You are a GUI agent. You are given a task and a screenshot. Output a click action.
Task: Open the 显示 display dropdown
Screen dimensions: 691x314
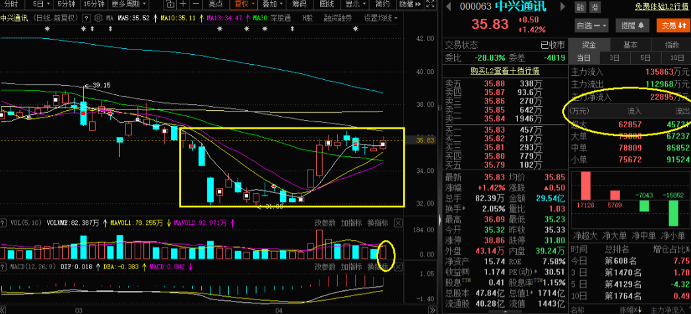[355, 5]
